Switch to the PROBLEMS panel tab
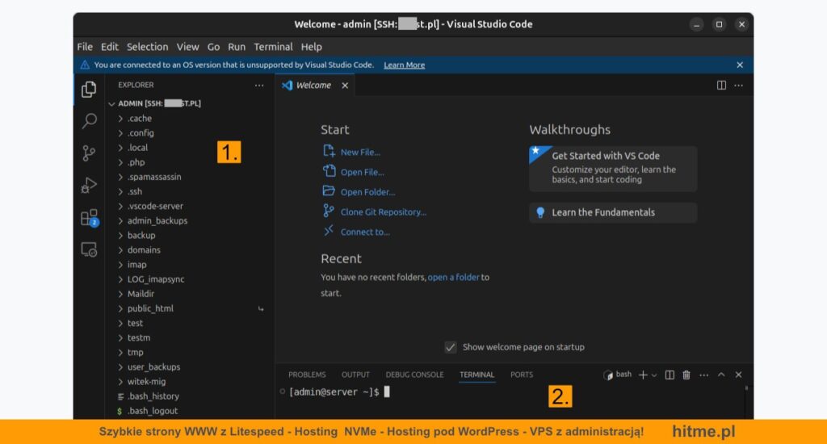The height and width of the screenshot is (444, 827). (307, 375)
